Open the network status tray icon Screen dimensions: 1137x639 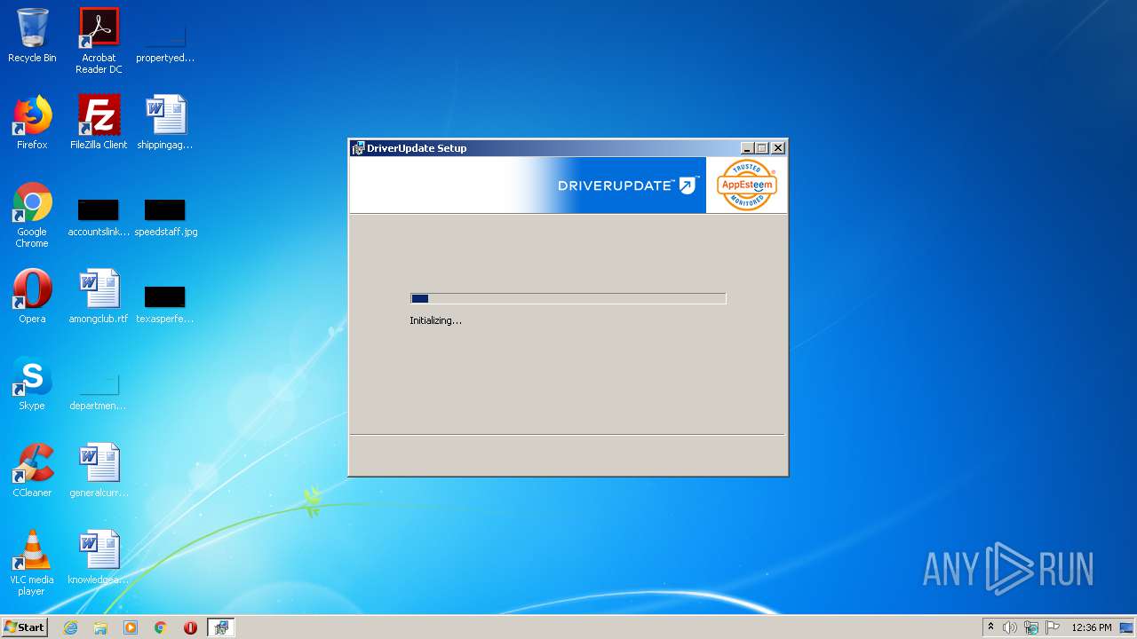1031,627
